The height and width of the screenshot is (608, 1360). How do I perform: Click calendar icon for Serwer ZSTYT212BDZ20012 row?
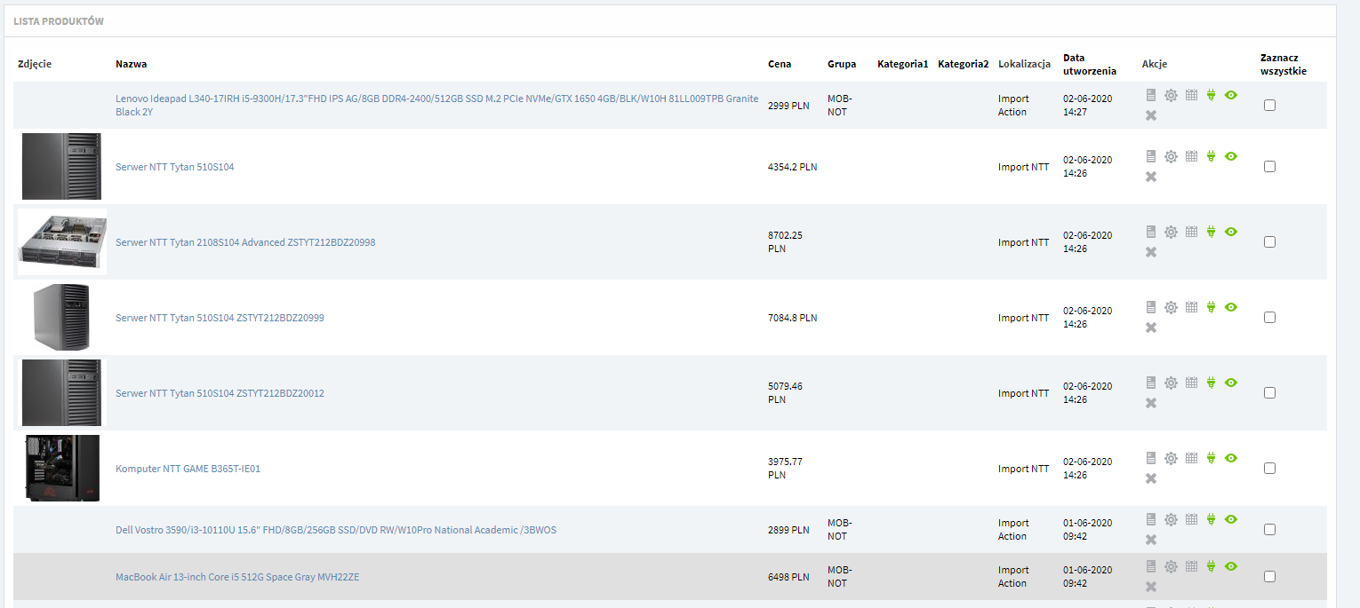pos(1192,383)
